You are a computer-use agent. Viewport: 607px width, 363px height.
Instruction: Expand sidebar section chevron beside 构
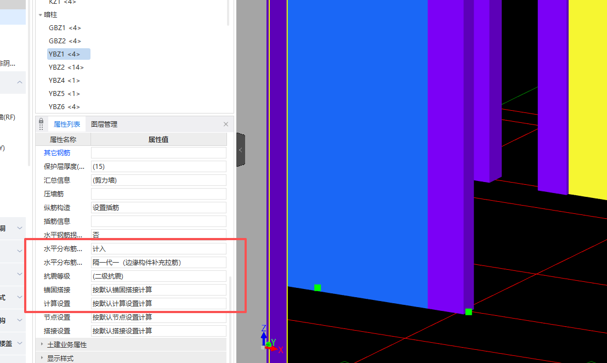pos(20,320)
